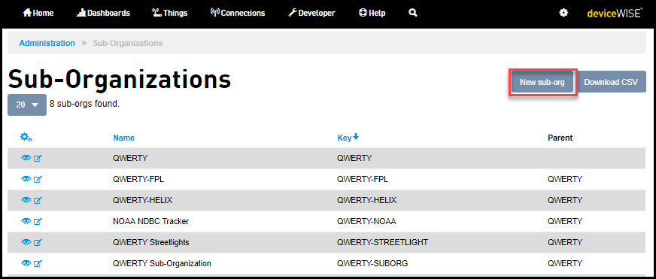Viewport: 656px width, 279px height.
Task: Sort table by Key column
Action: tap(348, 137)
